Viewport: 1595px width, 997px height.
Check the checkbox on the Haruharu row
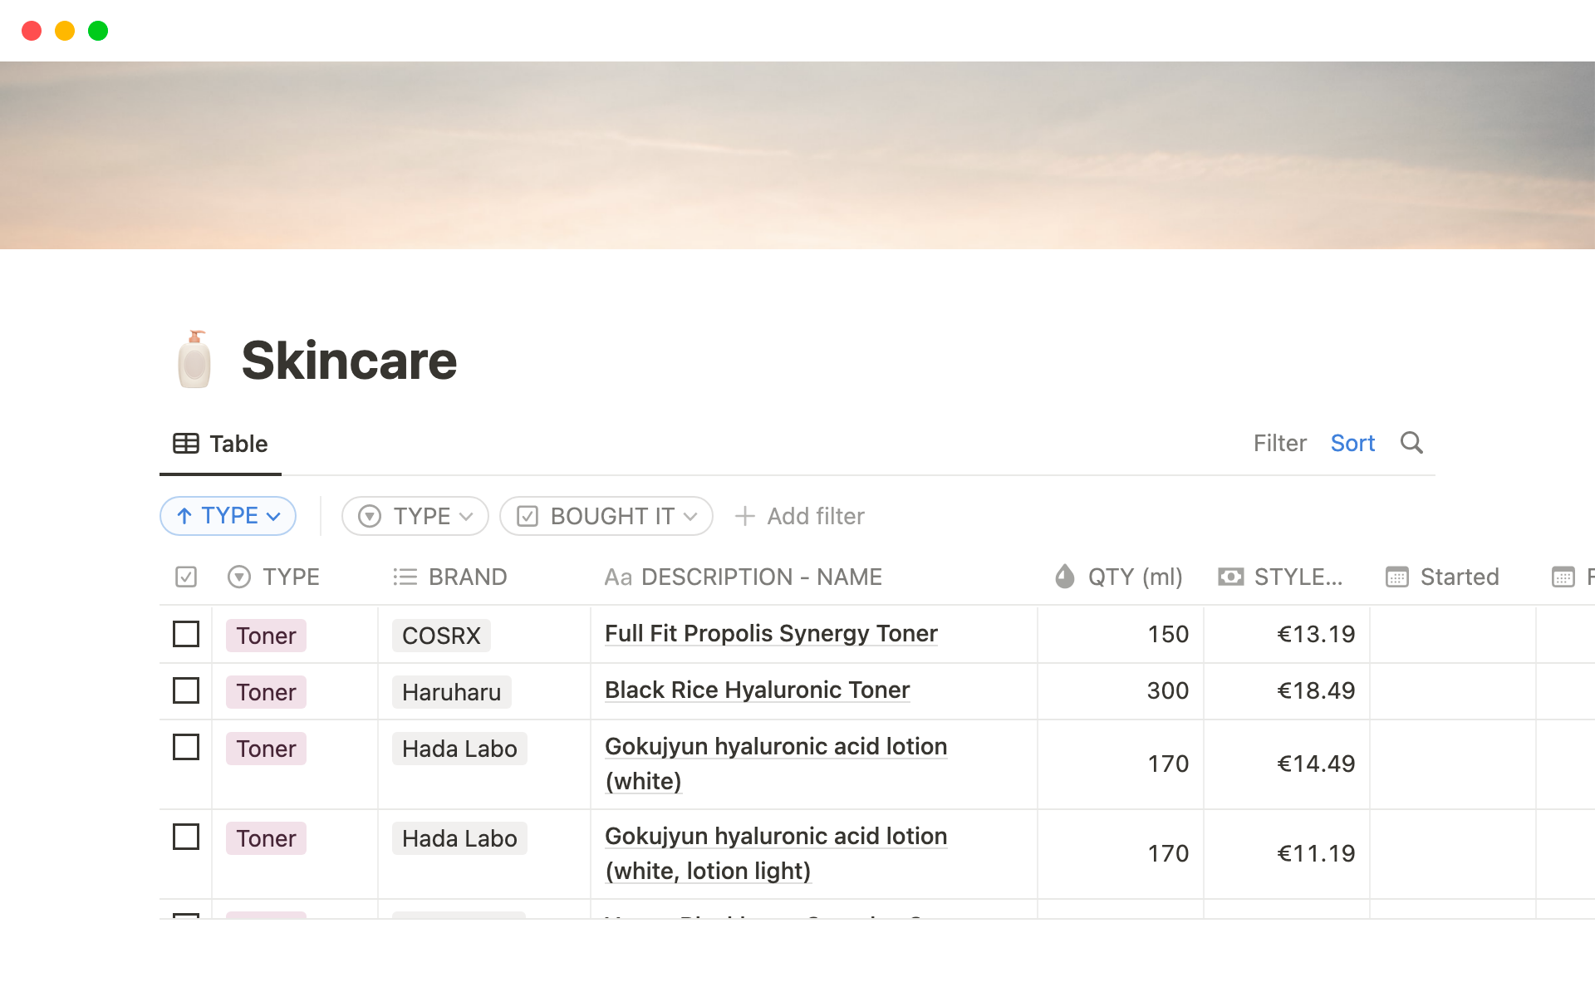click(x=185, y=690)
